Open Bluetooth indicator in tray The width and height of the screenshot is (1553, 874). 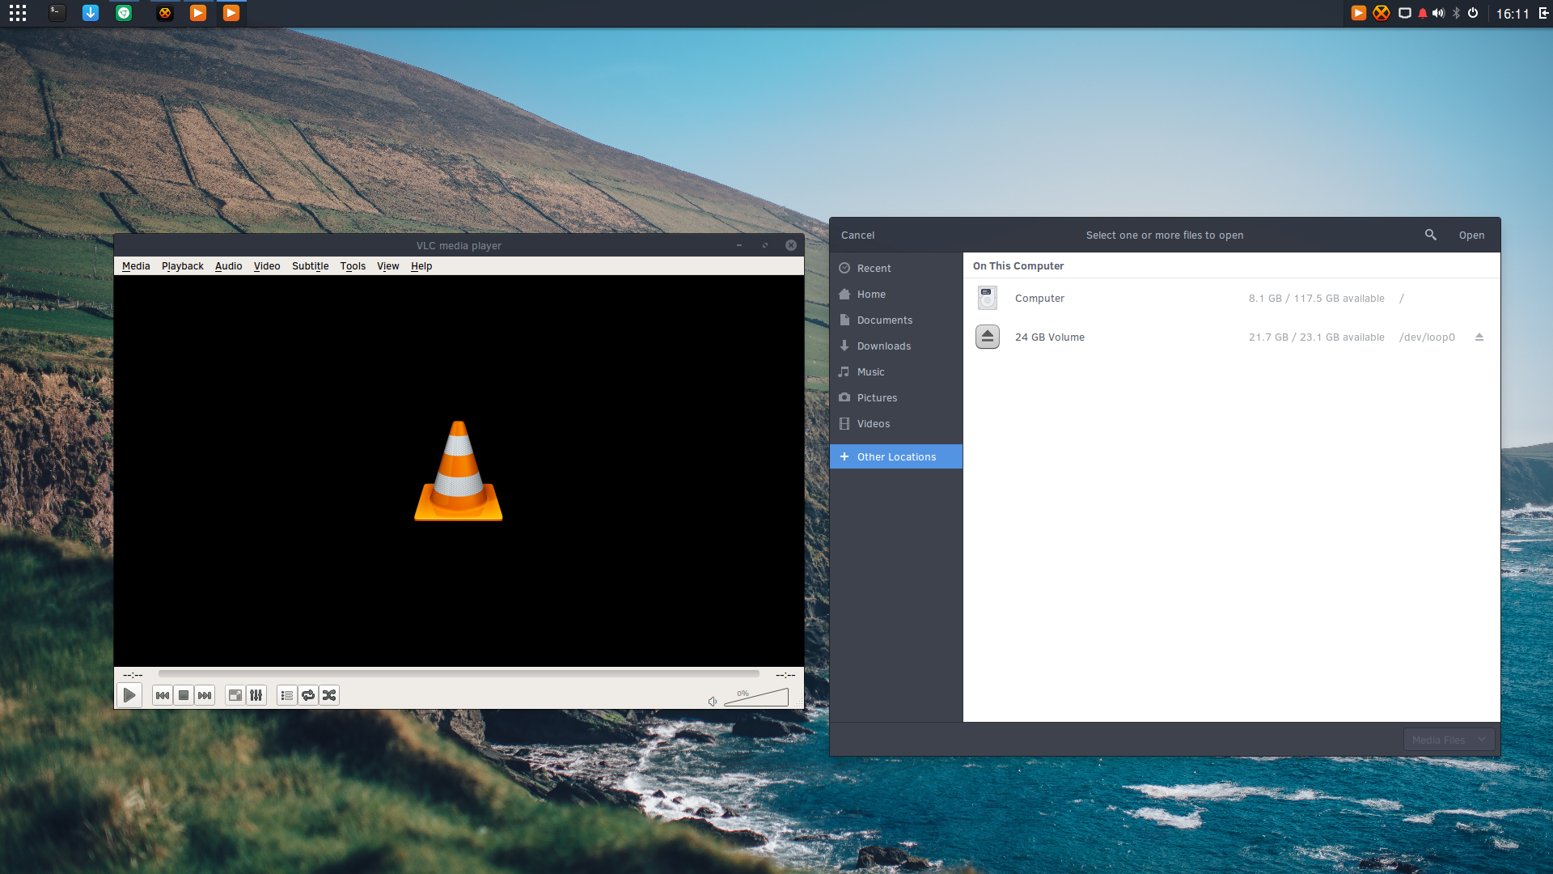pos(1456,13)
